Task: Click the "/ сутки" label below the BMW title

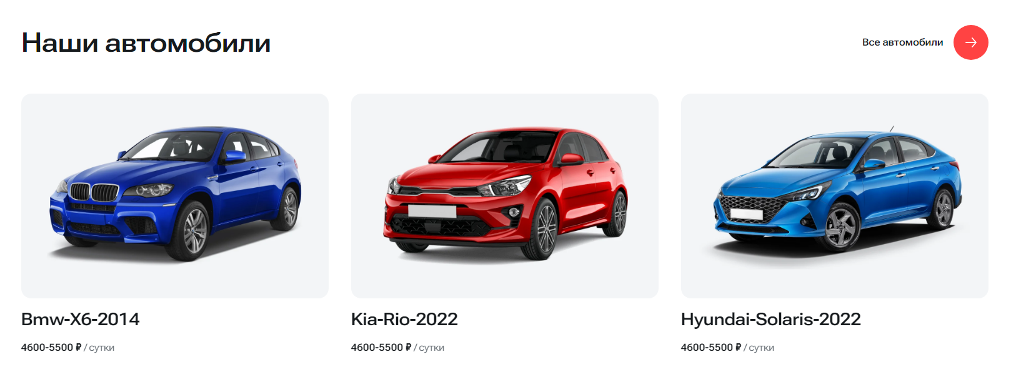Action: pyautogui.click(x=99, y=348)
